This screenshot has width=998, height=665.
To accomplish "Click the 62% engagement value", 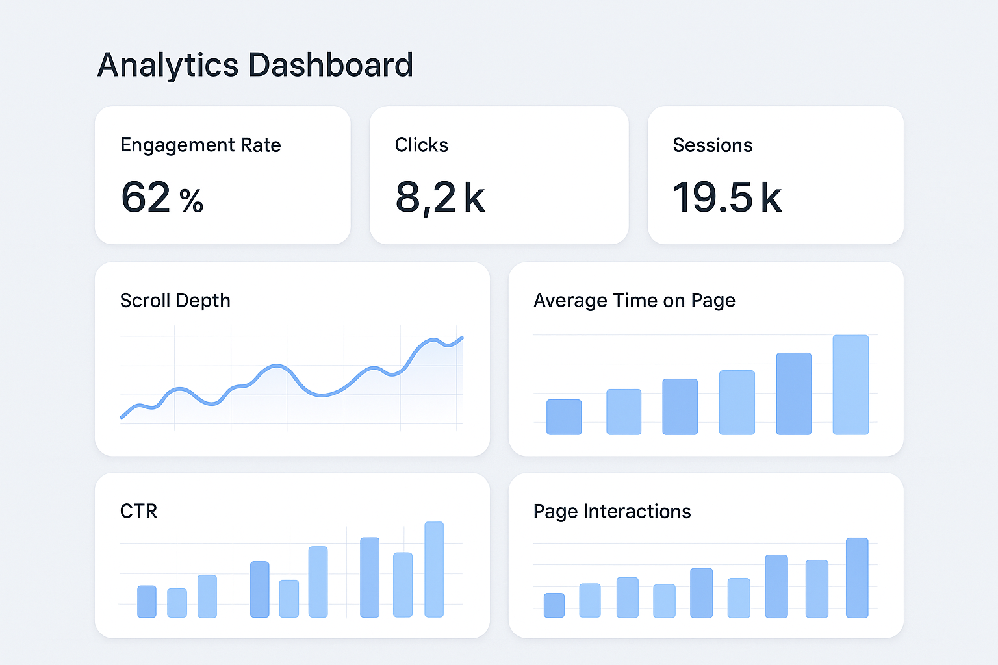I will [162, 198].
